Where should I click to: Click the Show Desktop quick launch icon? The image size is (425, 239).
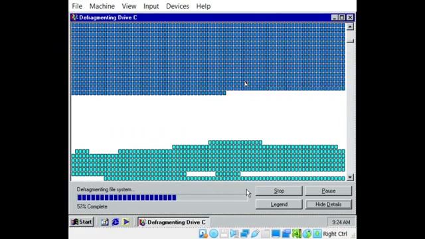tap(105, 222)
